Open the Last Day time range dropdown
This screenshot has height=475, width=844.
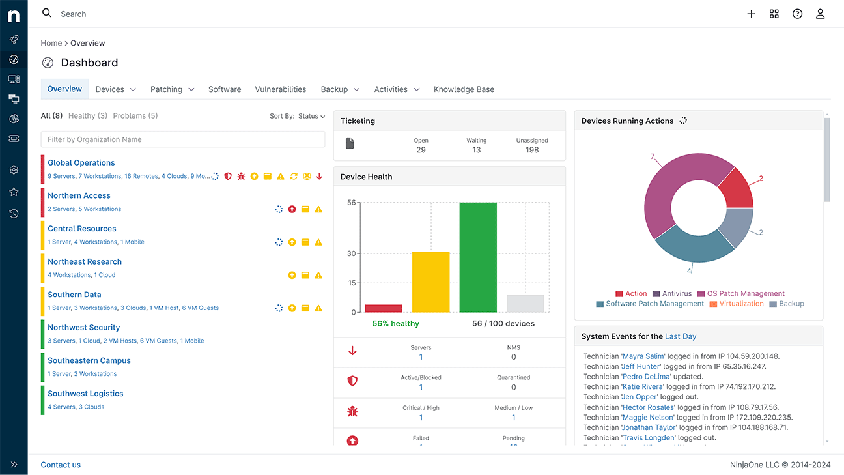click(x=680, y=336)
